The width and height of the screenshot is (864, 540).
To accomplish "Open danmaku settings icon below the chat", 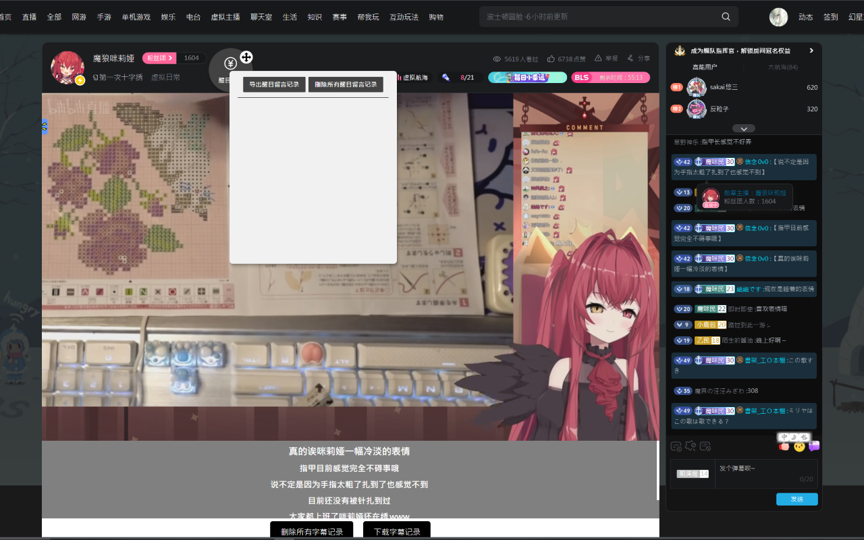I will click(x=675, y=446).
